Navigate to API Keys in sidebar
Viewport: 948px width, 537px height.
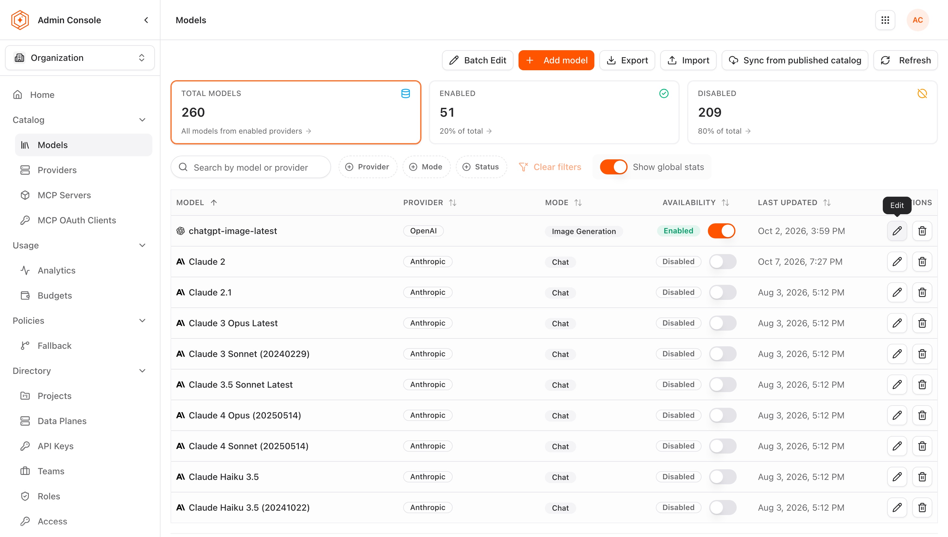pos(83,446)
